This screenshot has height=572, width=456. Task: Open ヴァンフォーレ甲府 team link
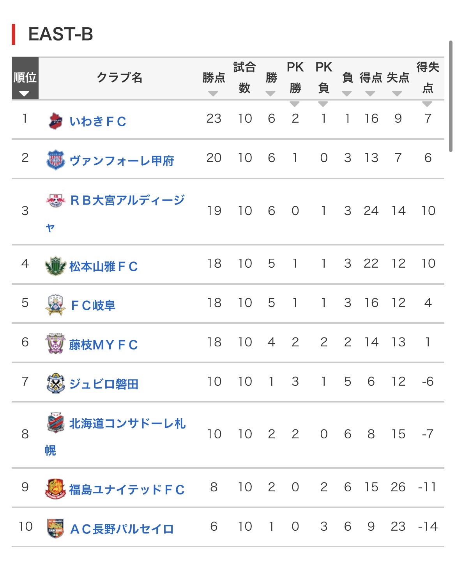pos(122,161)
